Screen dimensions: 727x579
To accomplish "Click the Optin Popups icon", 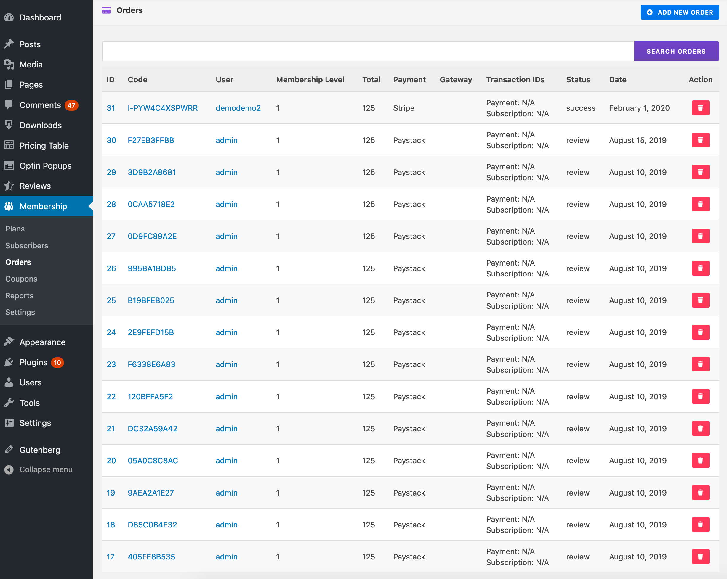I will tap(9, 165).
